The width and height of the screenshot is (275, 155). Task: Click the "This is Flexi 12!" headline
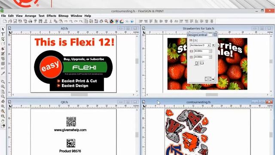[74, 42]
